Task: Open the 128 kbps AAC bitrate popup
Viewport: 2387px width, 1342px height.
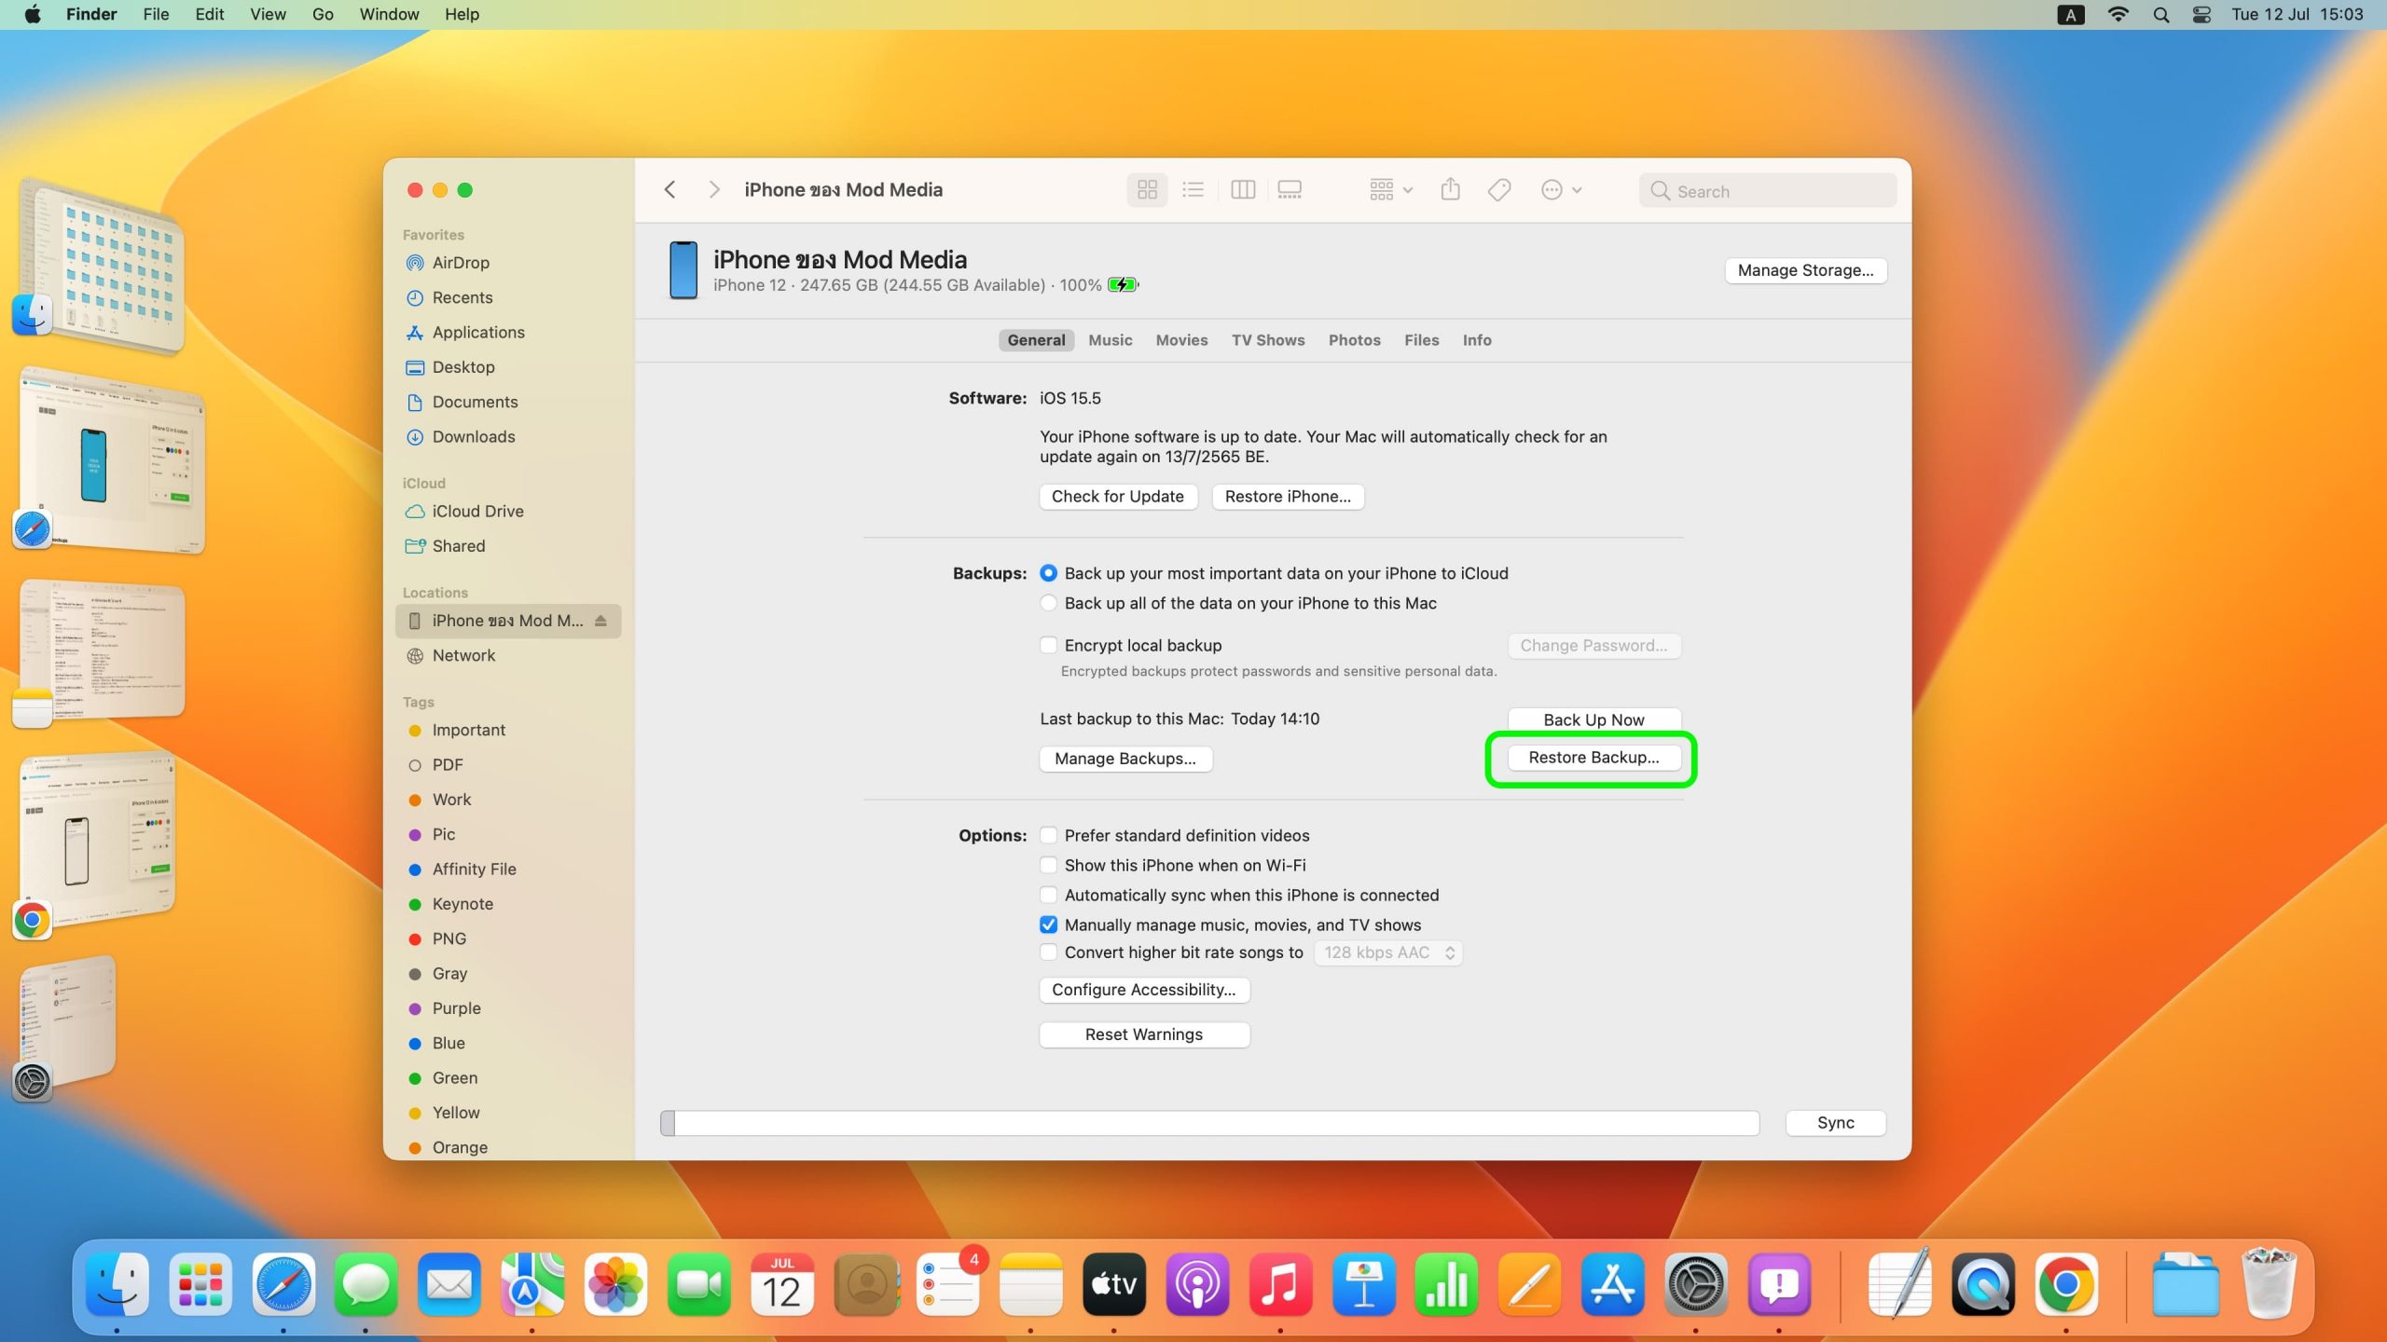Action: (x=1388, y=952)
